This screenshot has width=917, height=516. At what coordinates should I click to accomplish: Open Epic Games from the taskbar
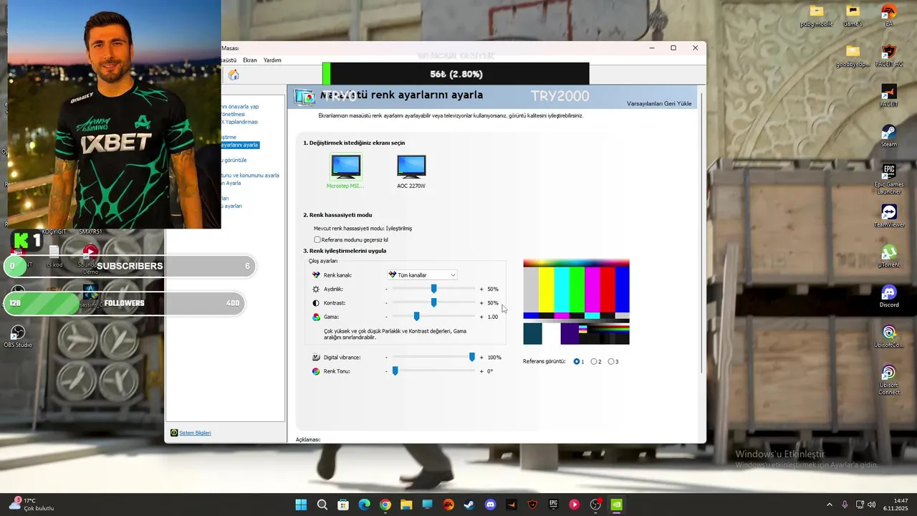click(553, 505)
